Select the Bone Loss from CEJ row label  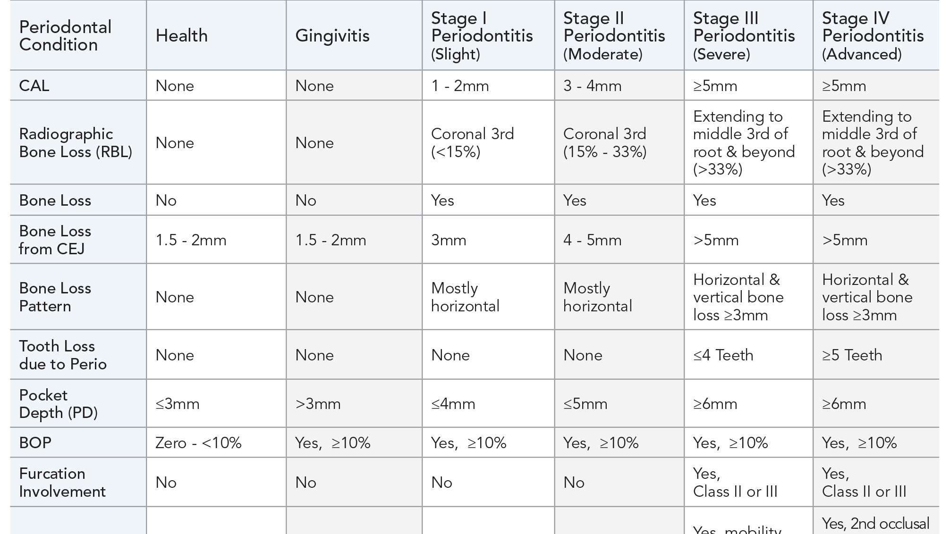pyautogui.click(x=55, y=240)
